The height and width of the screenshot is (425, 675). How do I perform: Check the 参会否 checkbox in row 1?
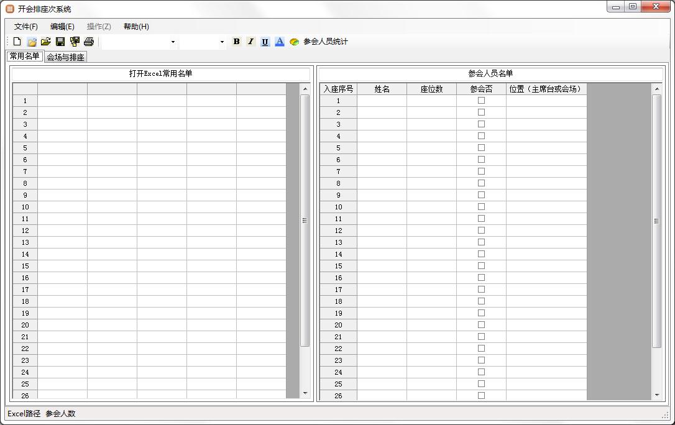click(481, 100)
